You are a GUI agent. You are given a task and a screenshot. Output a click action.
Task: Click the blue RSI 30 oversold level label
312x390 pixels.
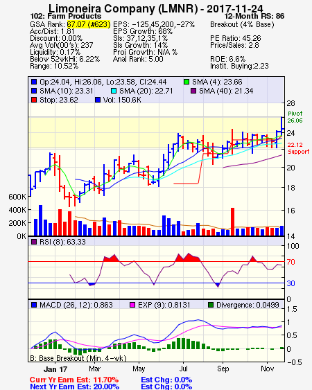(291, 283)
